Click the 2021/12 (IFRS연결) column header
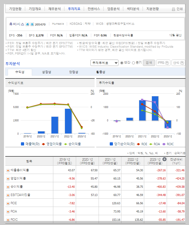This screenshot has height=225, width=189. [110, 161]
